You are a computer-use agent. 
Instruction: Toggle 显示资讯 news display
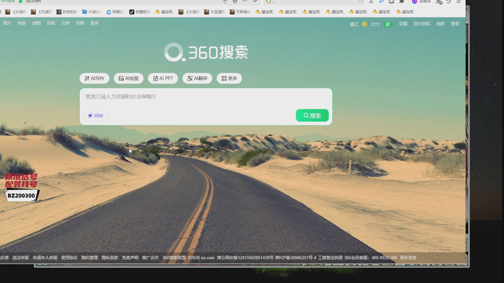[422, 24]
